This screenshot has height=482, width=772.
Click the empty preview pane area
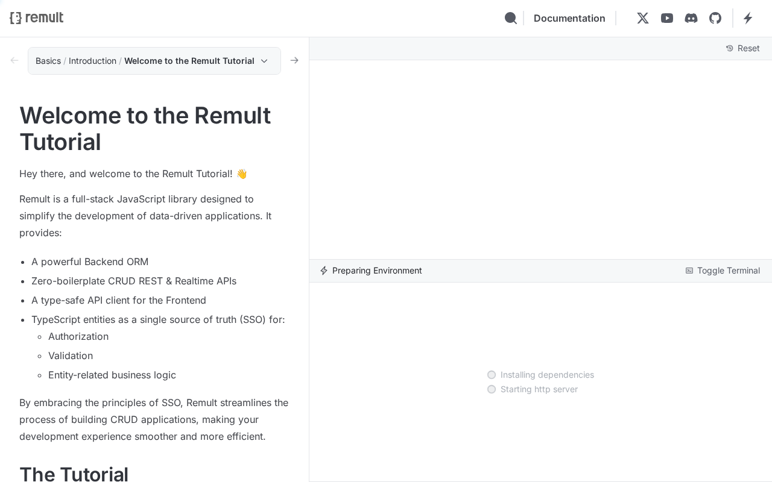coord(540,160)
